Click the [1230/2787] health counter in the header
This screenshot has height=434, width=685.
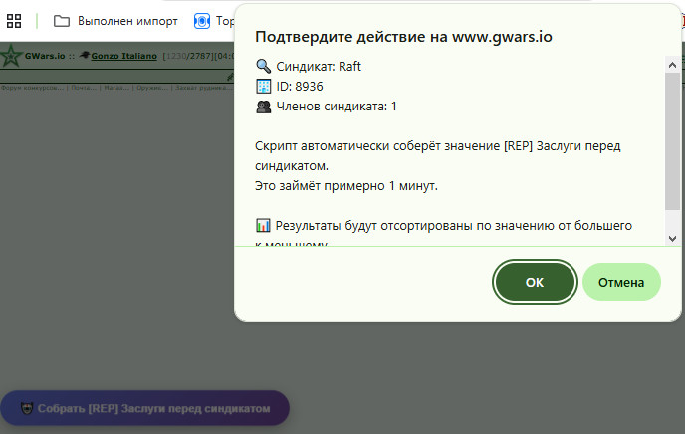click(188, 56)
